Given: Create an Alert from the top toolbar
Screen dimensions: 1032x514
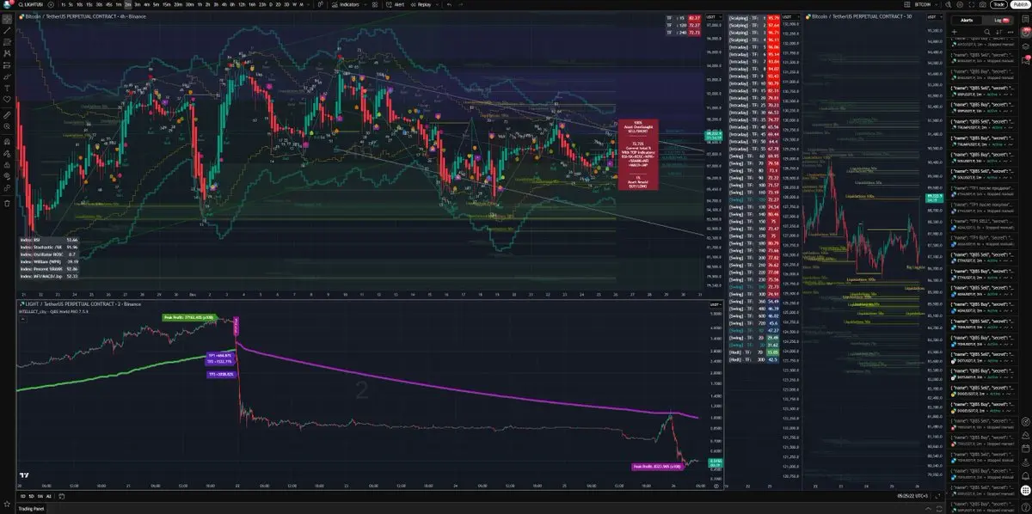Looking at the screenshot, I should 396,4.
